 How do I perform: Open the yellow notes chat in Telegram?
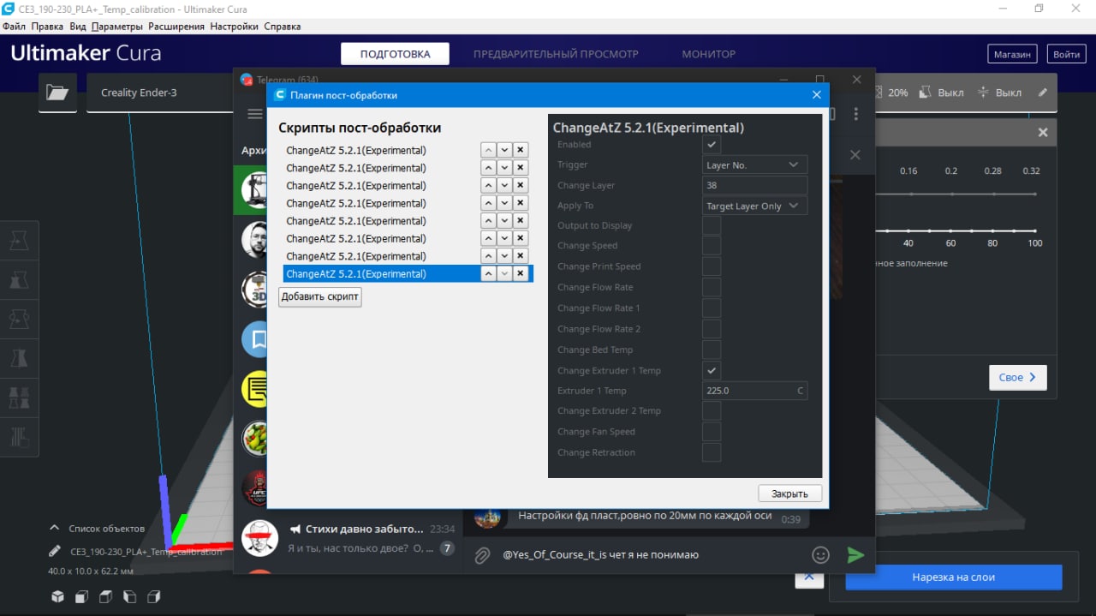point(255,389)
